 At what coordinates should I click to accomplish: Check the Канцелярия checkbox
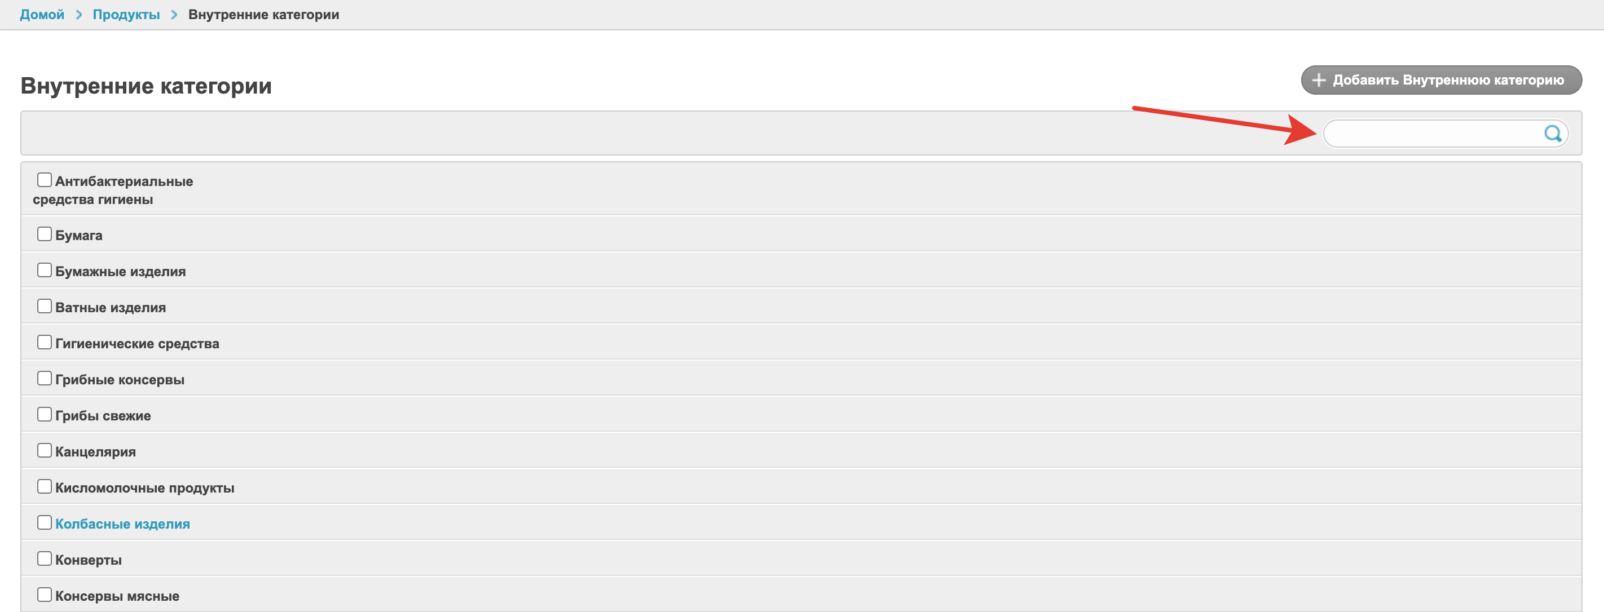(44, 451)
